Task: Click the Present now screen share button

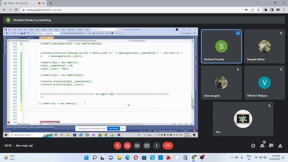Action: pos(147,146)
